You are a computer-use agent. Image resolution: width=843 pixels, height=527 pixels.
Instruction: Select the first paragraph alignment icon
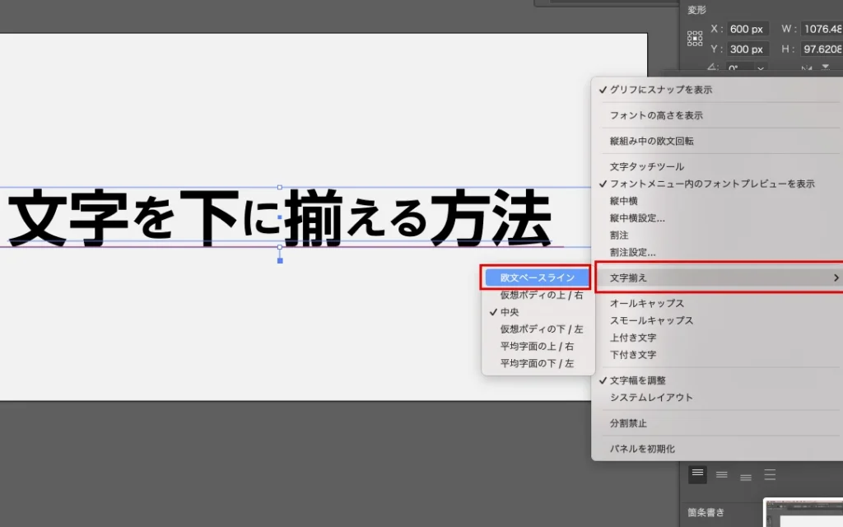[x=697, y=473]
